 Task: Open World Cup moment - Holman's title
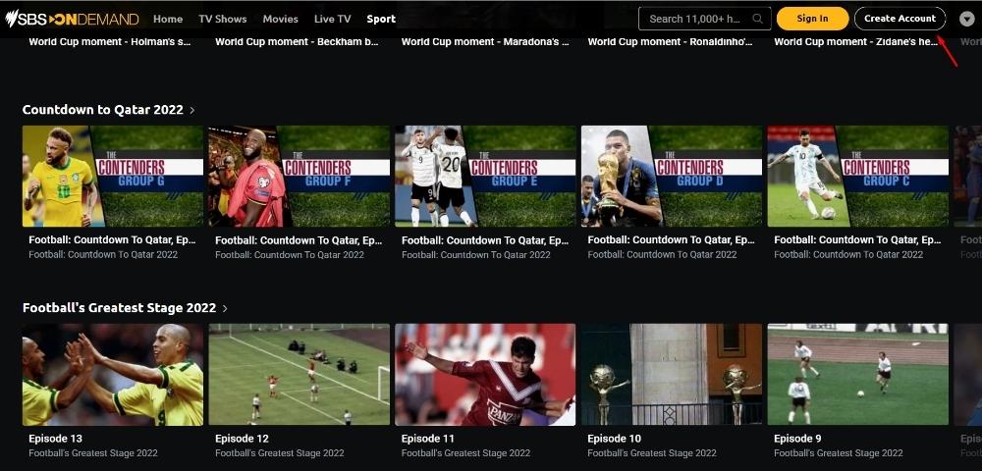tap(110, 42)
